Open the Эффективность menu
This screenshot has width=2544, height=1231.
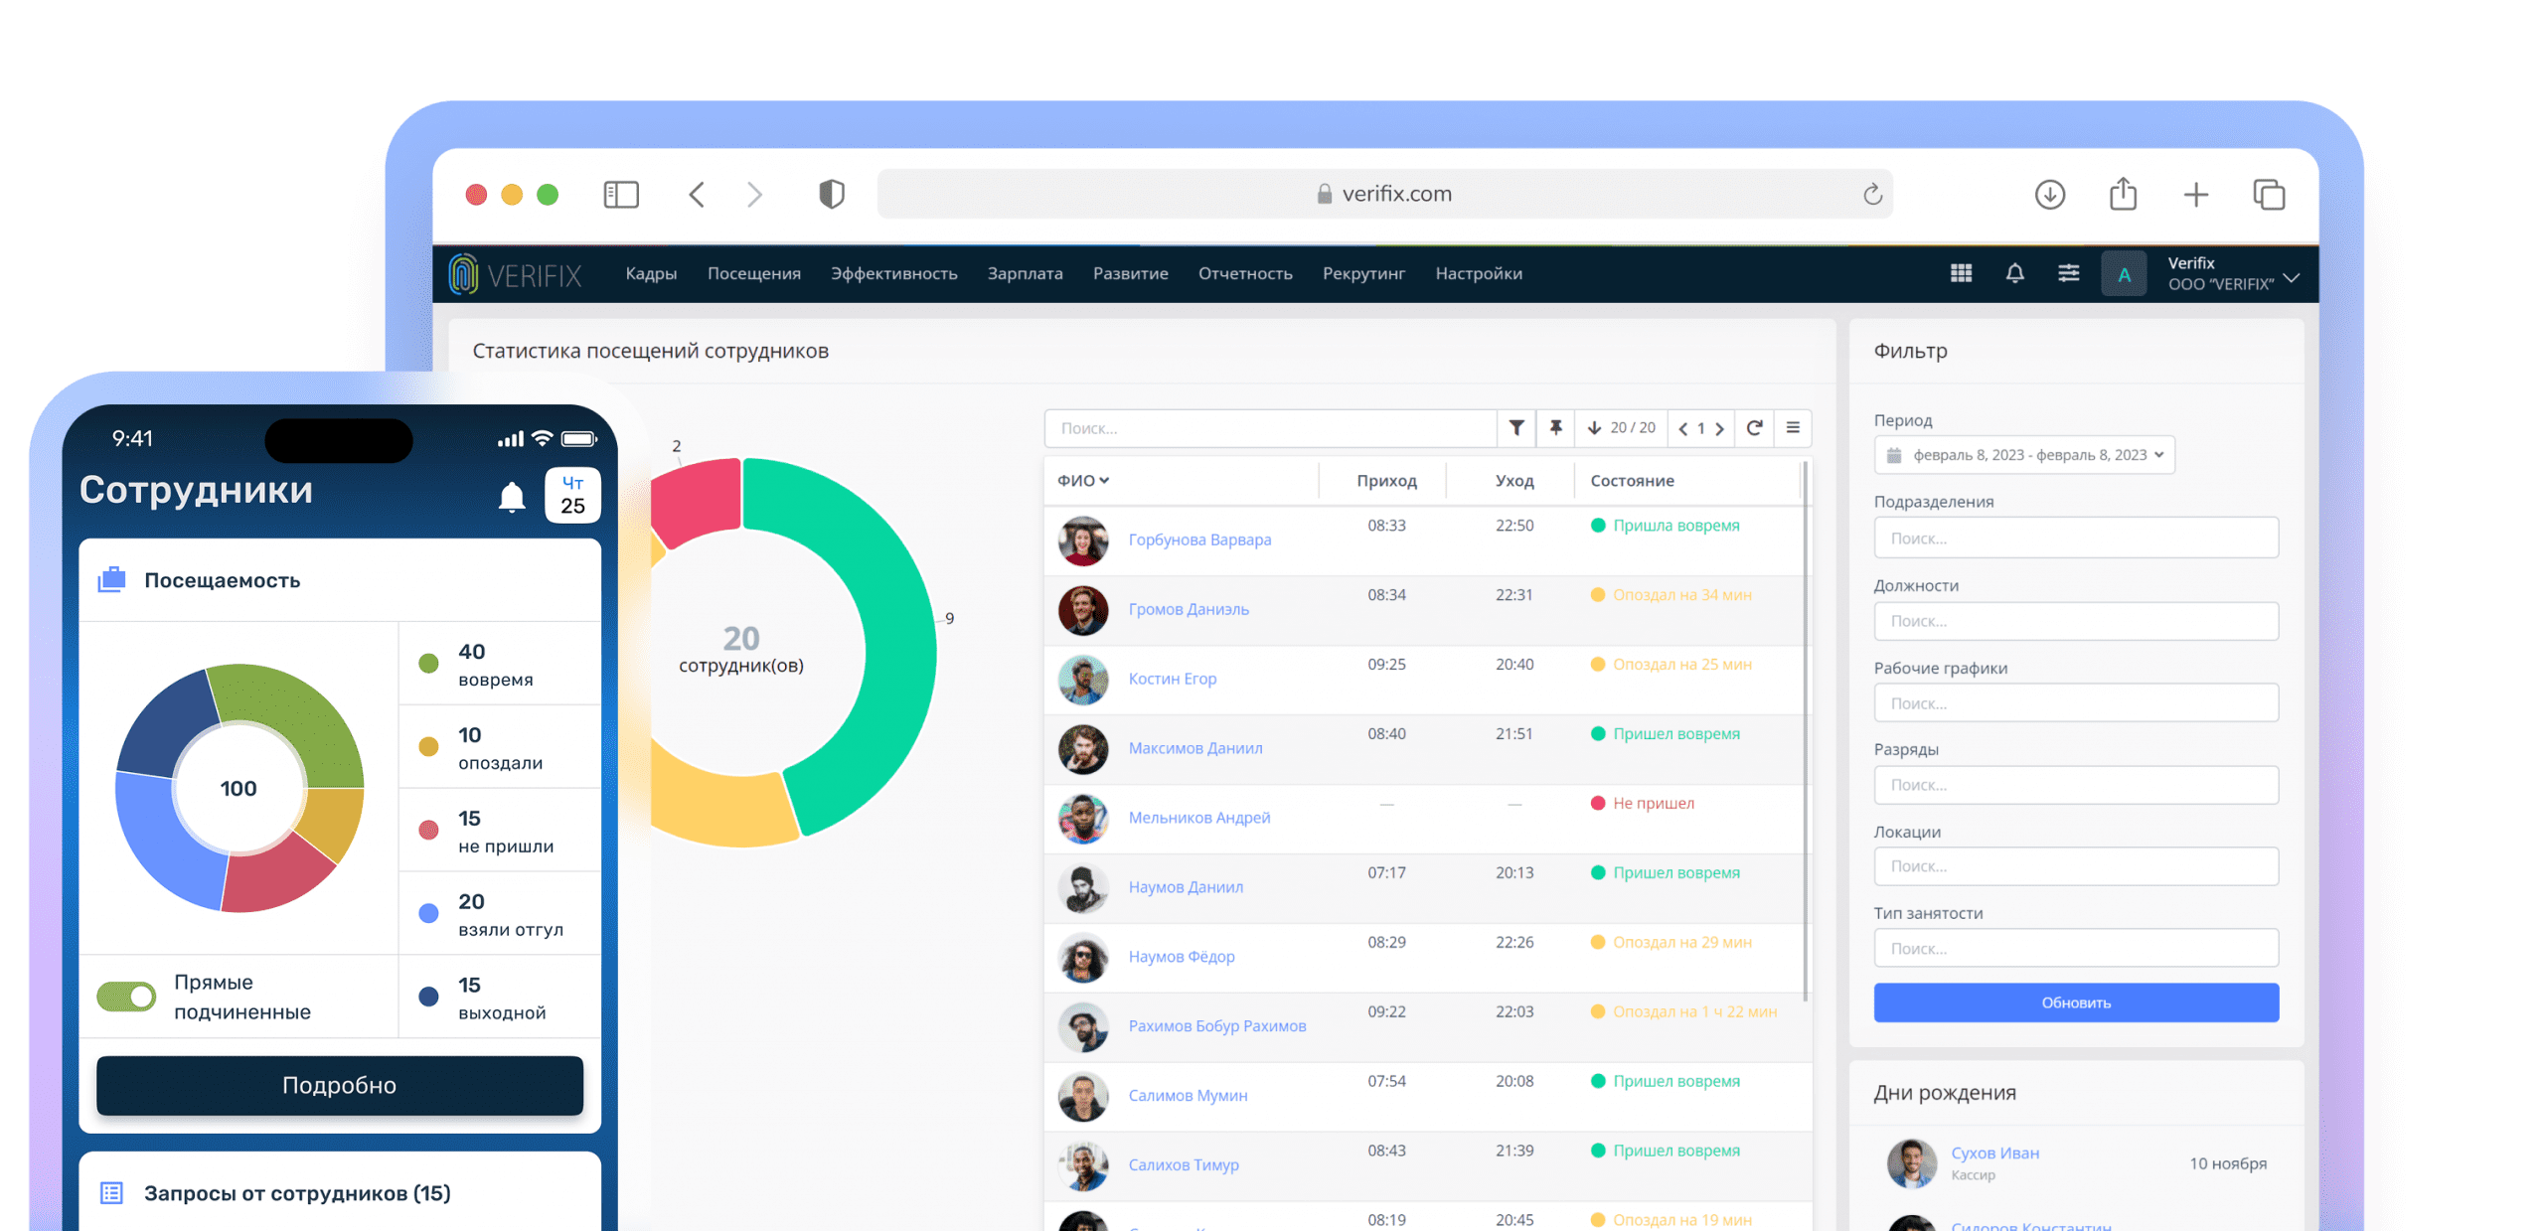893,274
